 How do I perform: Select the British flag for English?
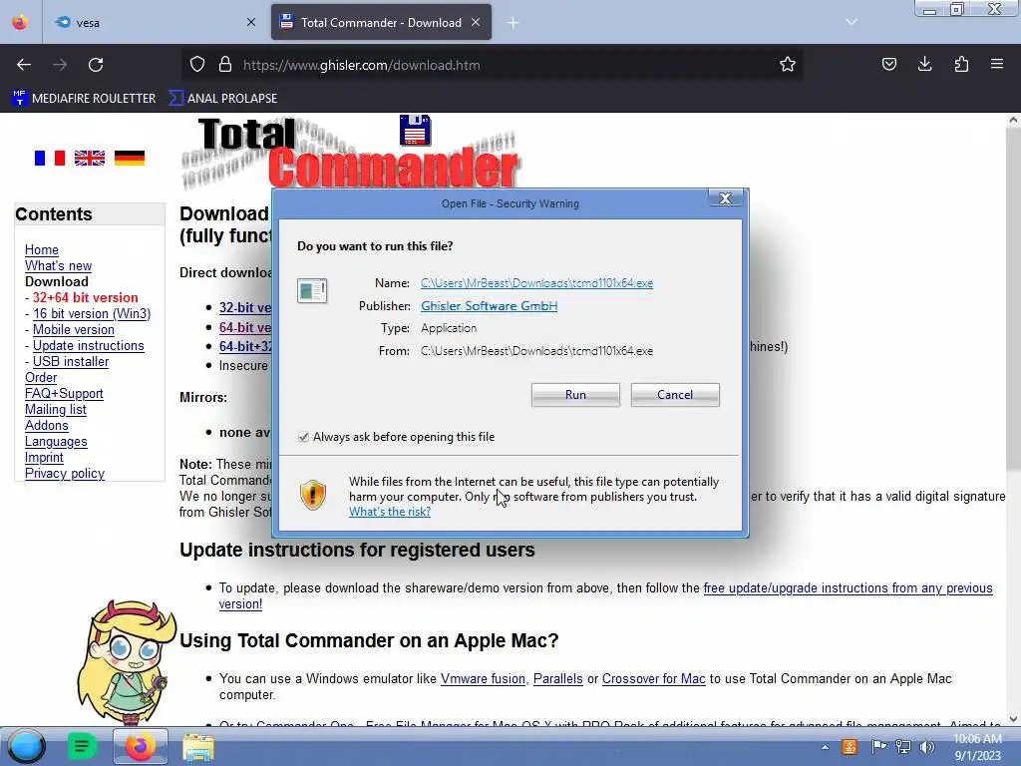[89, 158]
